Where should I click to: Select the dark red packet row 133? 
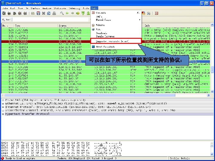click(106, 41)
